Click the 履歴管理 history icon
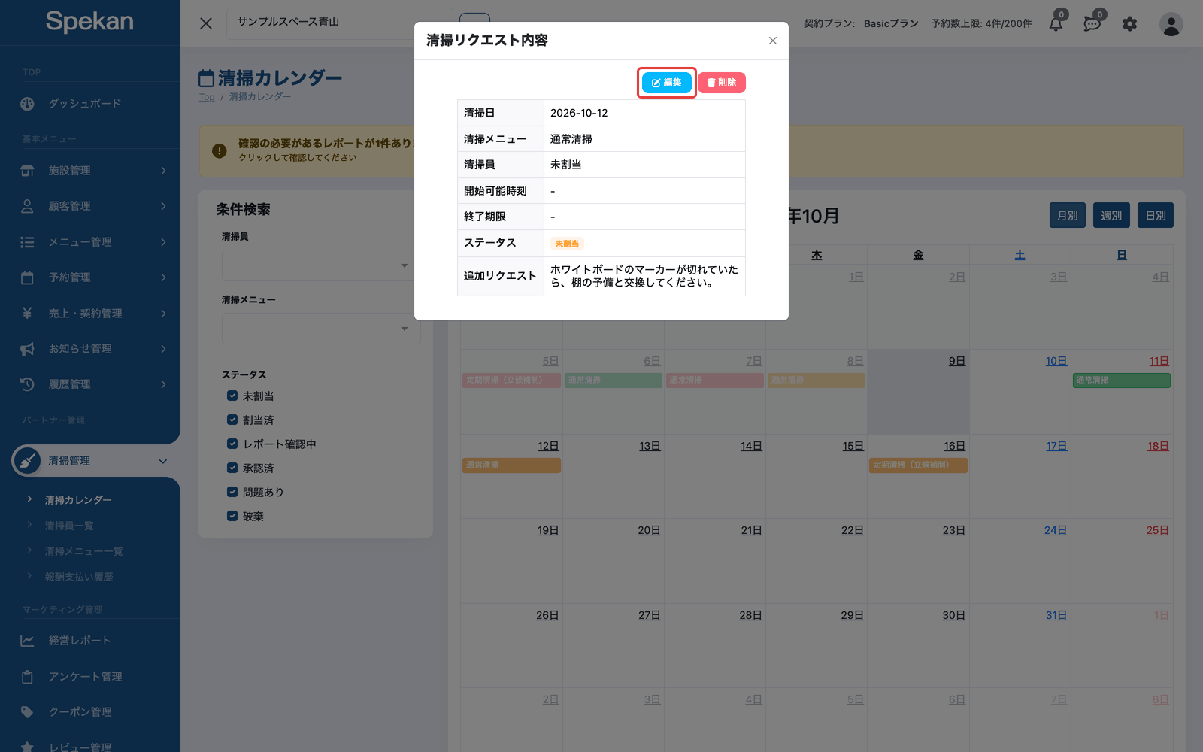This screenshot has width=1203, height=752. tap(27, 384)
